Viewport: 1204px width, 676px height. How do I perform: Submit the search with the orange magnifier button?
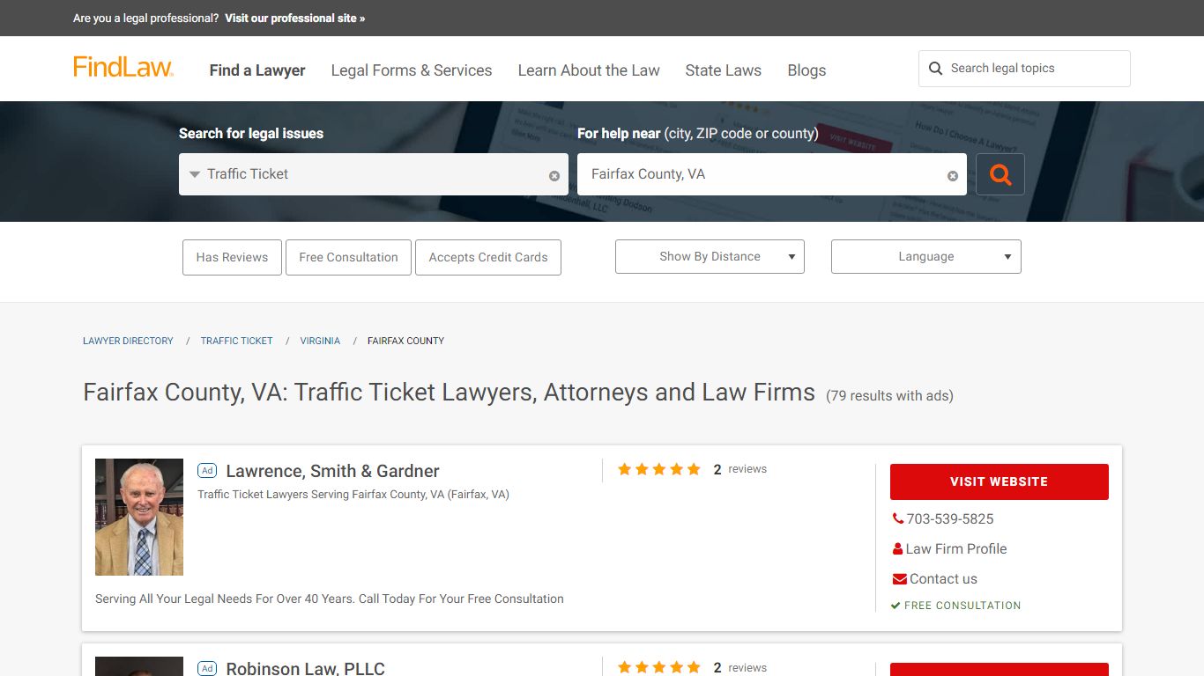click(1000, 174)
